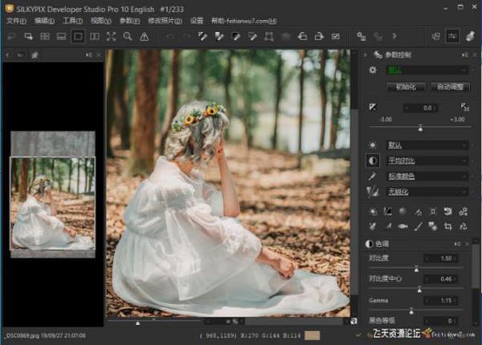The width and height of the screenshot is (482, 345).
Task: Select the crop tool icon in parameter panel
Action: click(449, 226)
